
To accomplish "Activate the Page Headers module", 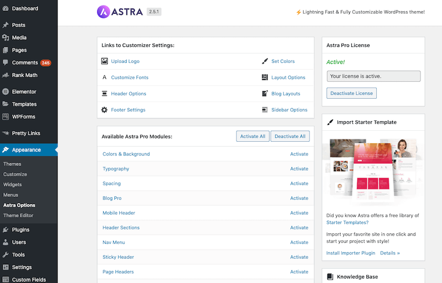I will point(299,272).
